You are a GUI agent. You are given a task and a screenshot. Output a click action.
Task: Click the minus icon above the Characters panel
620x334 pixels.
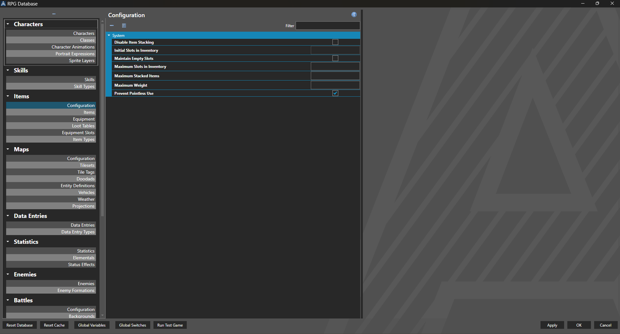(x=54, y=14)
